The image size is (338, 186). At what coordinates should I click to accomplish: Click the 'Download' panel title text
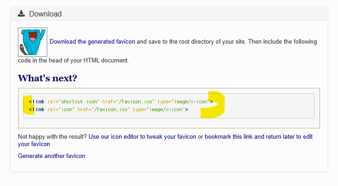[45, 14]
